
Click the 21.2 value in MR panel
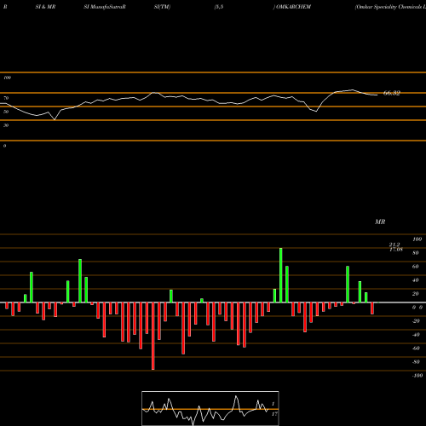click(394, 245)
